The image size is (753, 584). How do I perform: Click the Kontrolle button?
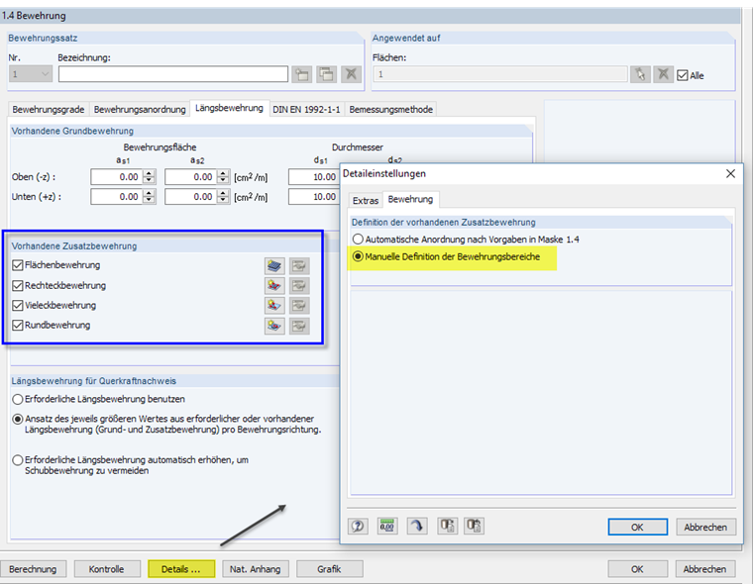(107, 569)
